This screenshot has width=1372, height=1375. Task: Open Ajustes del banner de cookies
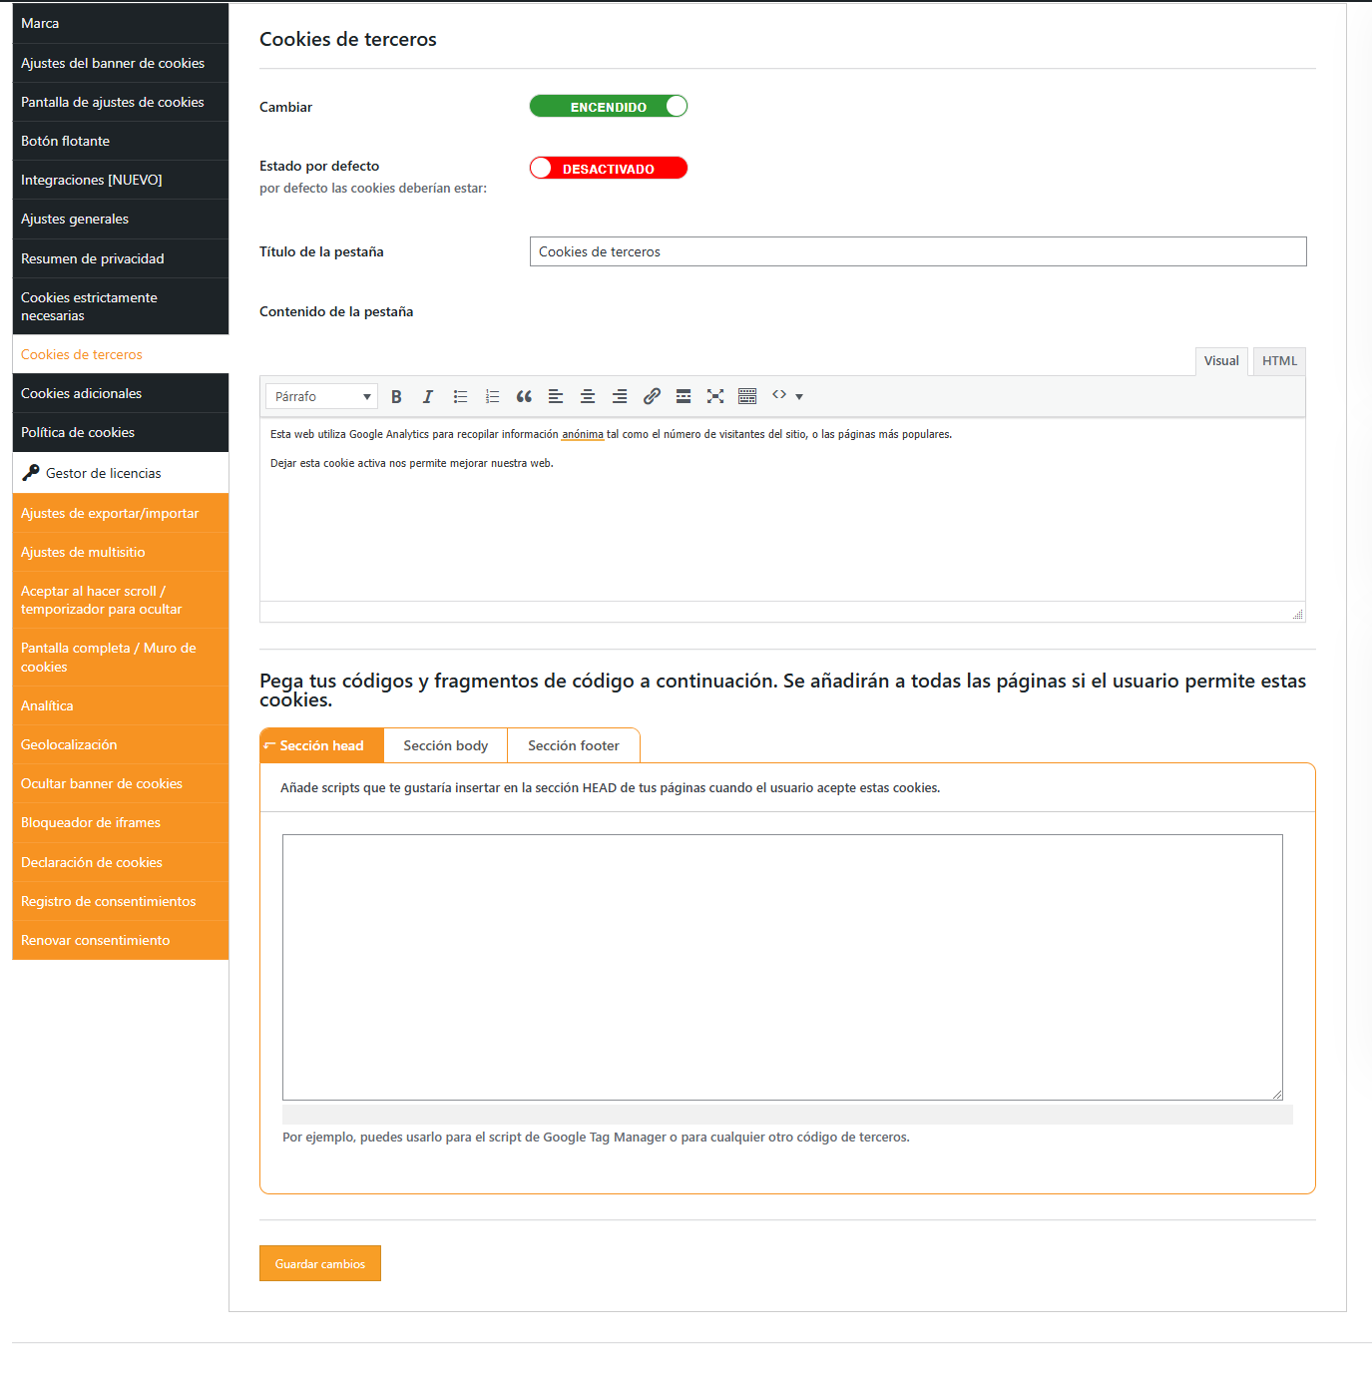tap(121, 63)
